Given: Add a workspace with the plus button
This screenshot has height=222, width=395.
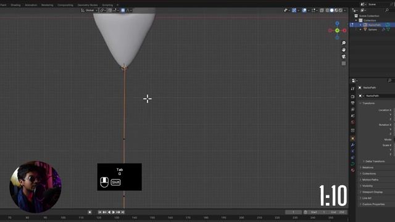Looking at the screenshot, I should (117, 5).
